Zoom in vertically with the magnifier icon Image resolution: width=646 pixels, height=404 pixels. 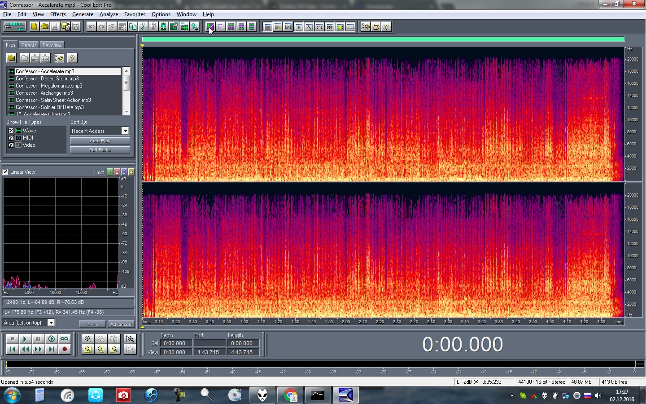[130, 339]
